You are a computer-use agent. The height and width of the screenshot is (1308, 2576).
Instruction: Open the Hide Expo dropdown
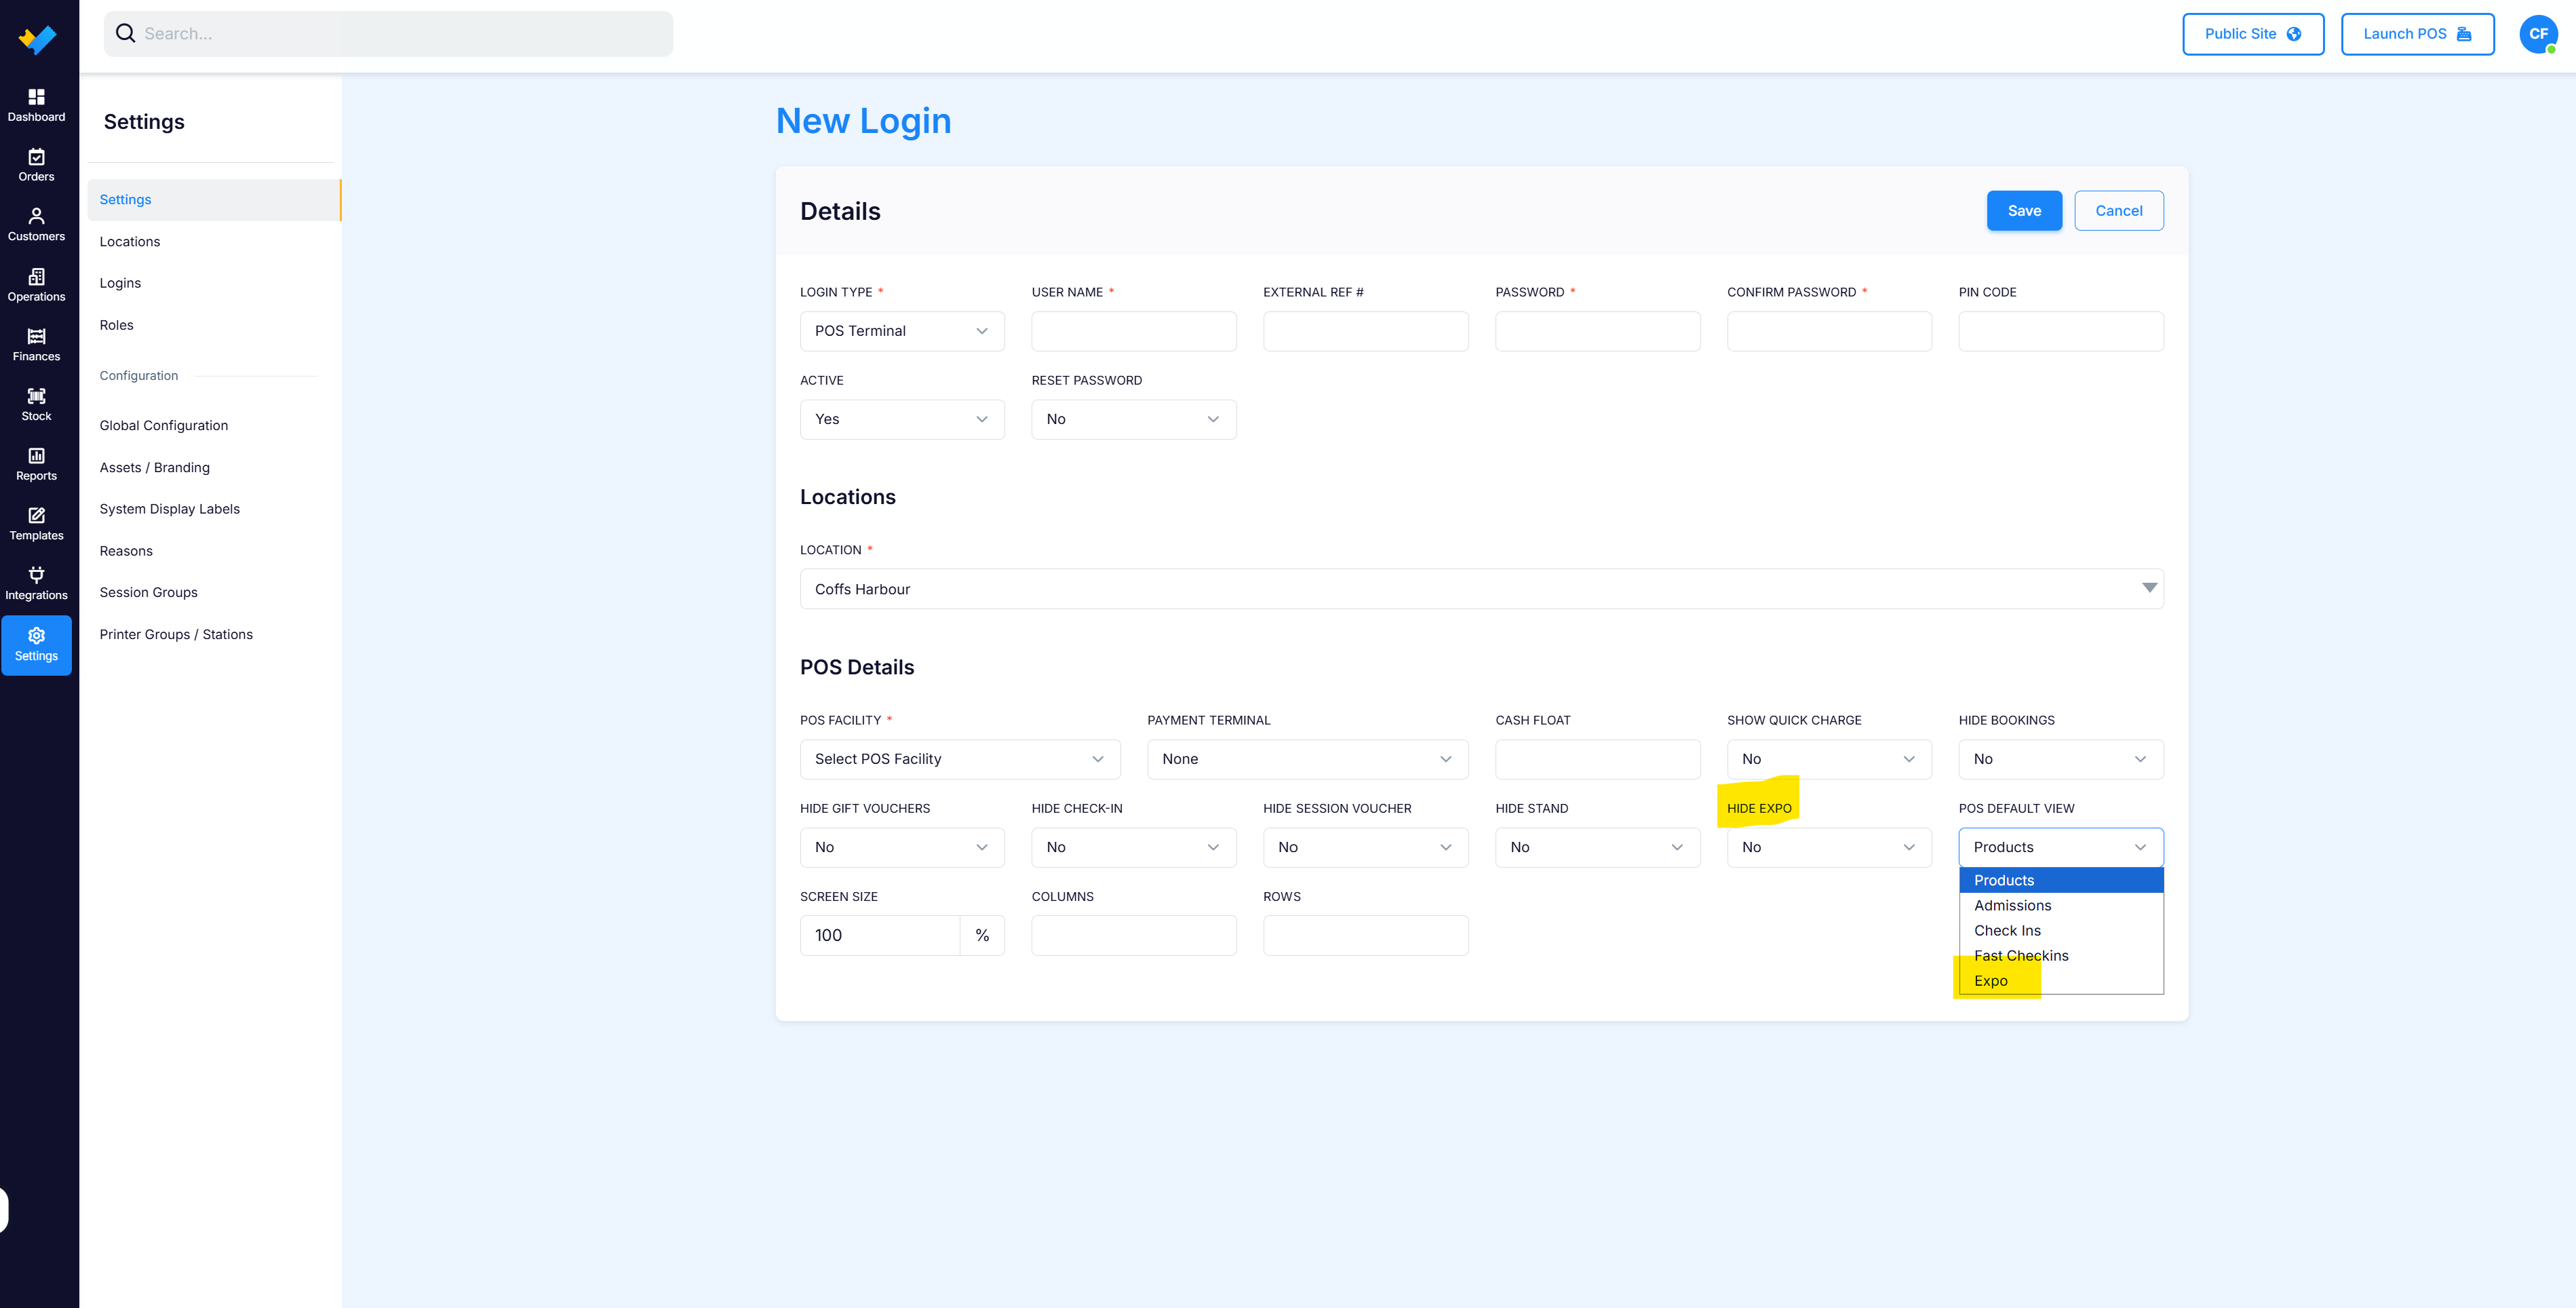tap(1829, 847)
